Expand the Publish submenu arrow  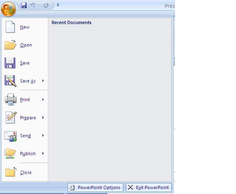(43, 153)
